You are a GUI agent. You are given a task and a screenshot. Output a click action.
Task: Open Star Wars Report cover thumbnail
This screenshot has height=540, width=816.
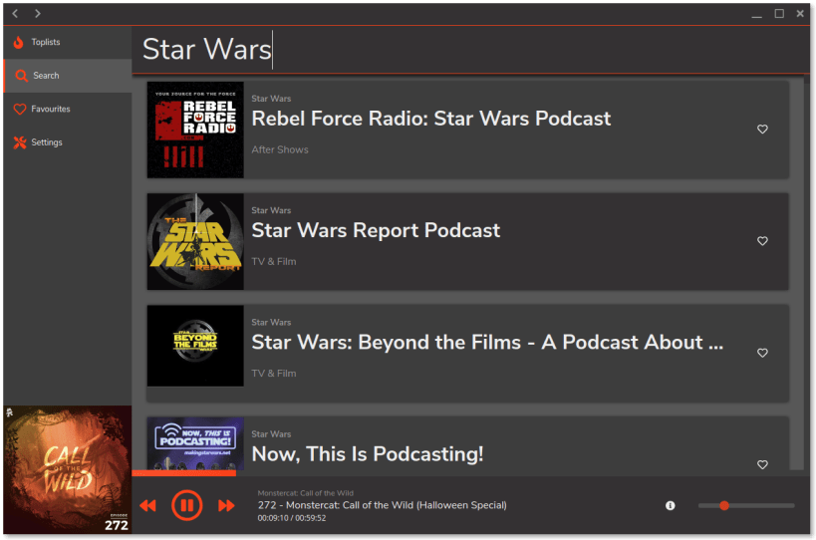195,241
